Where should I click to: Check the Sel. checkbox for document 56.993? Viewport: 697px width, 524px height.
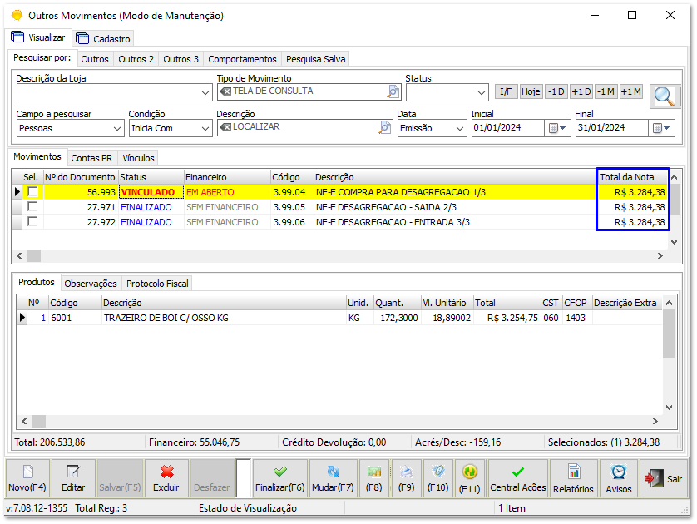coord(32,192)
